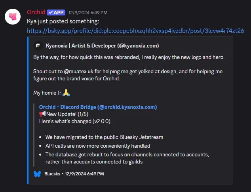
Task: Open the bsky.app post link
Action: coord(135,30)
